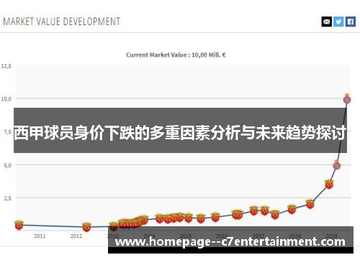The image size is (360, 260).
Task: Click the 2012 x-axis year label
Action: click(76, 236)
